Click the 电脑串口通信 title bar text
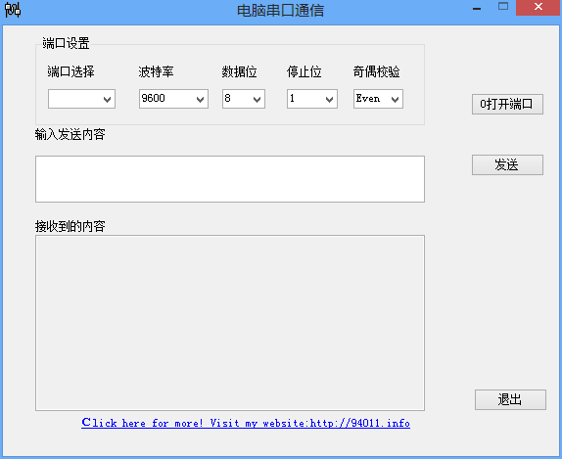This screenshot has height=459, width=562. [x=281, y=11]
